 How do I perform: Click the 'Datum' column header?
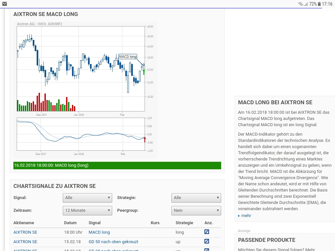coord(70,223)
